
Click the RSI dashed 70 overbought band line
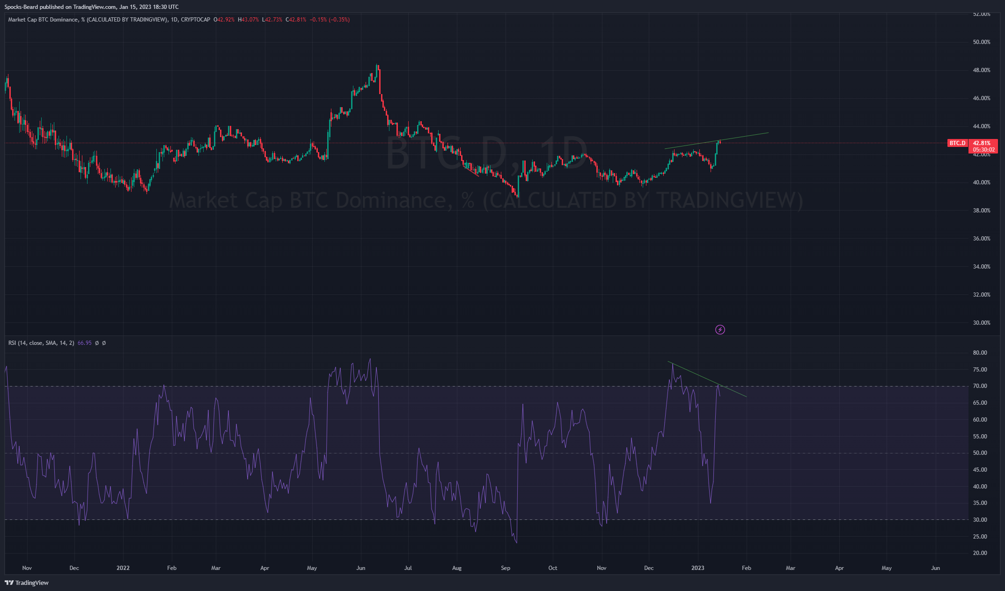coord(487,386)
